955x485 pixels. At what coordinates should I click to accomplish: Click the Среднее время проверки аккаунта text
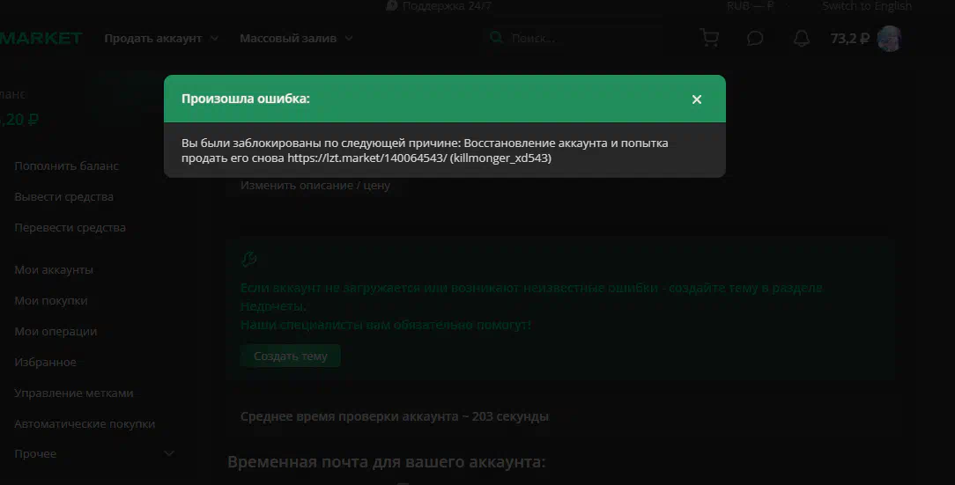tap(394, 417)
